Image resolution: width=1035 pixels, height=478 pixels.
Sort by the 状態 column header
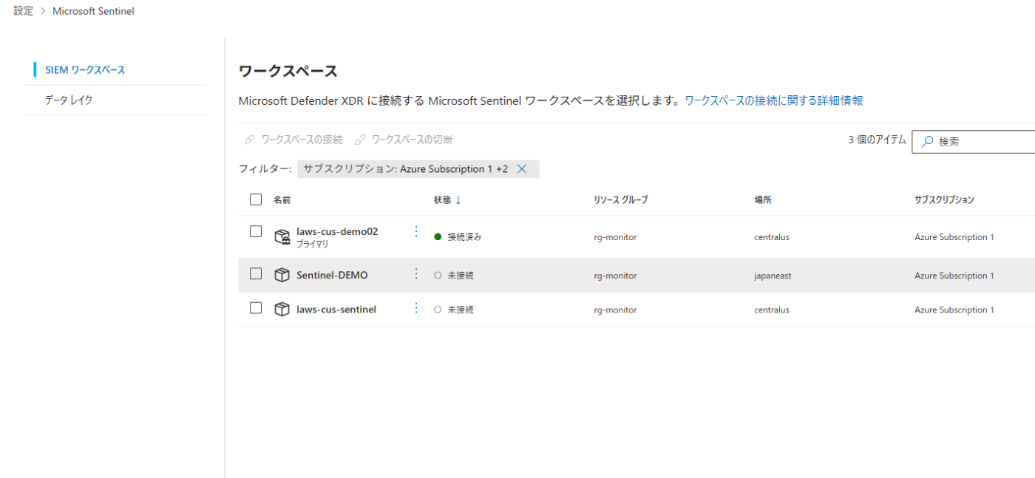pos(447,200)
